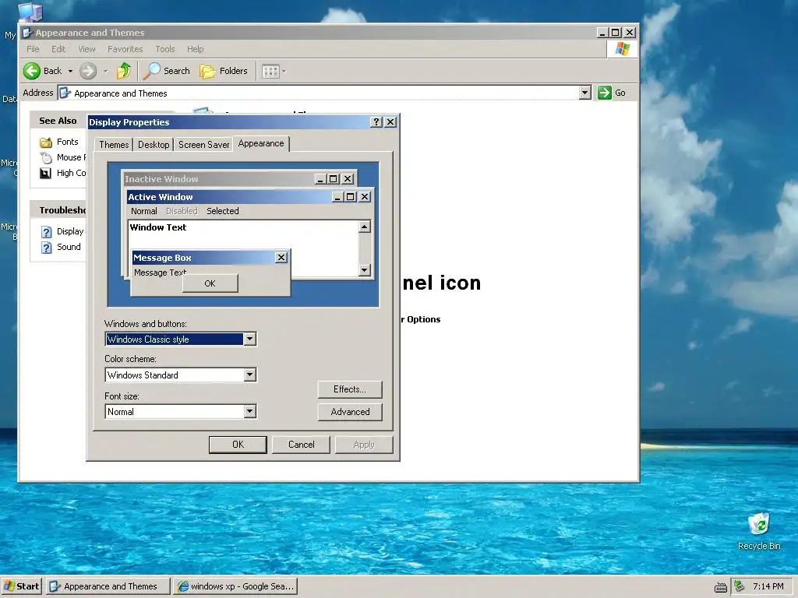798x598 pixels.
Task: Click the Advanced button
Action: [350, 412]
